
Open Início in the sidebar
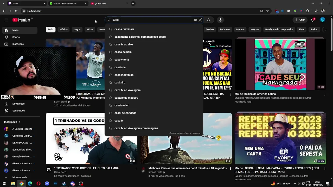point(20,30)
